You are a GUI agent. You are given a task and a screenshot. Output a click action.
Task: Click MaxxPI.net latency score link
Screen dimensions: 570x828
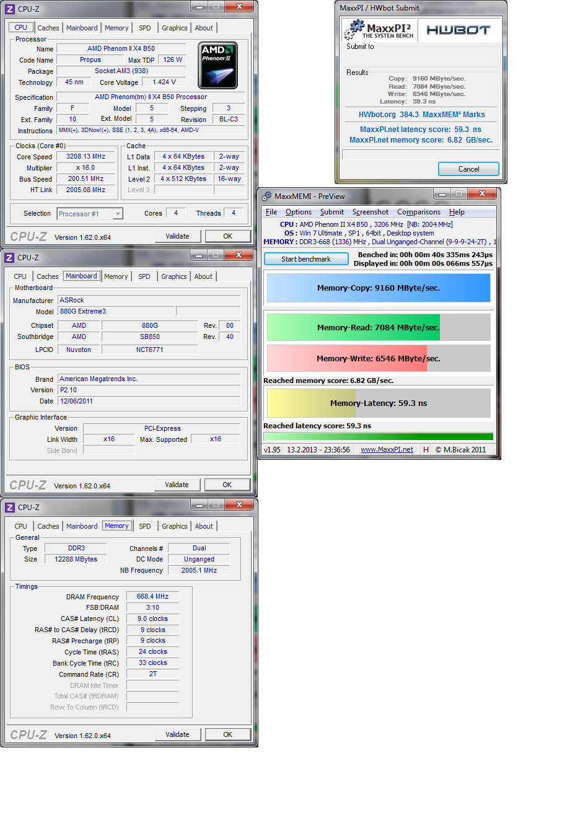(x=421, y=130)
